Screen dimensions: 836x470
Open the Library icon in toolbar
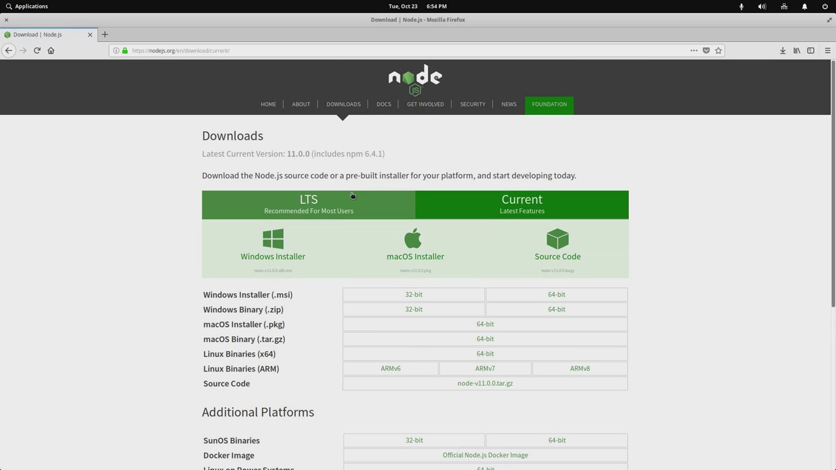pos(797,50)
